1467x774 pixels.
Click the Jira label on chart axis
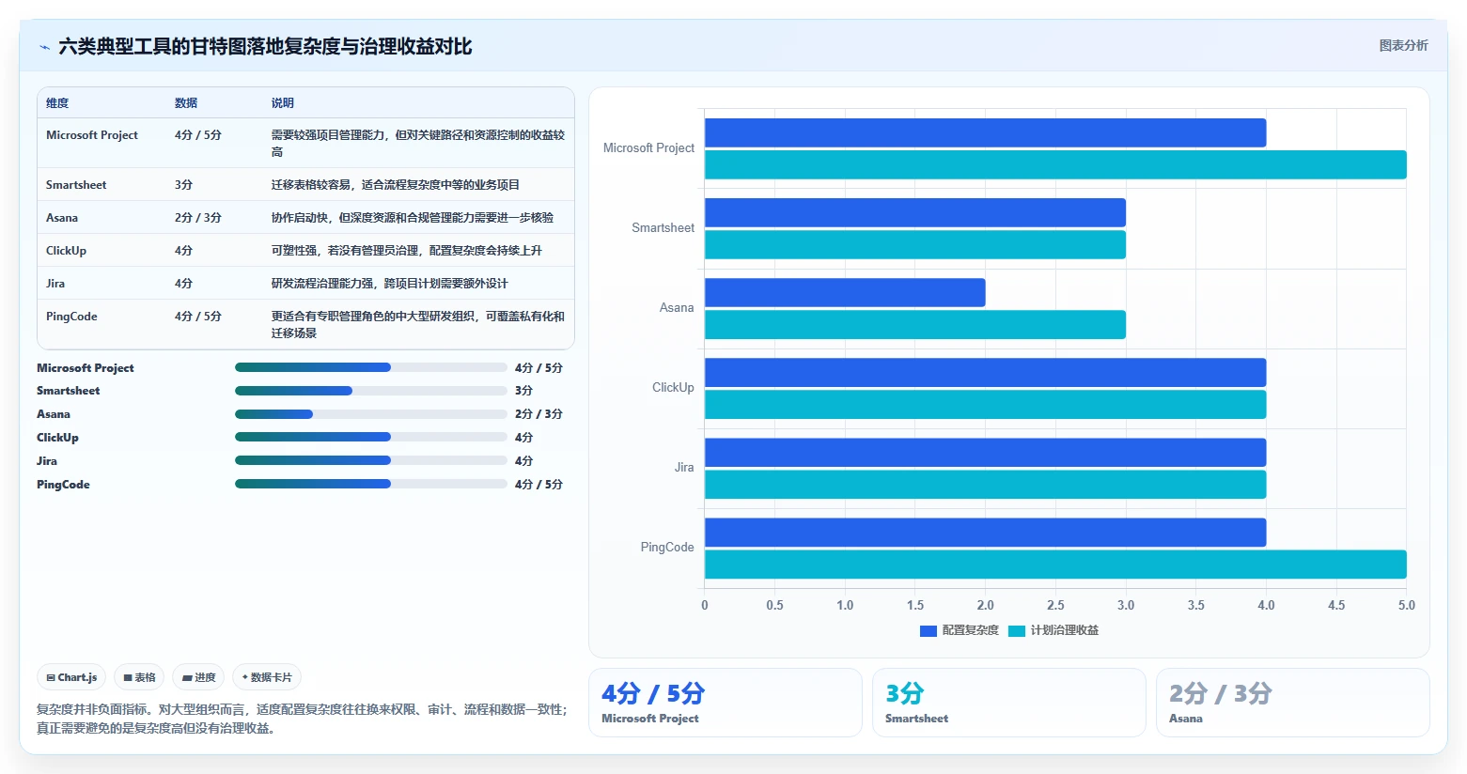(684, 468)
